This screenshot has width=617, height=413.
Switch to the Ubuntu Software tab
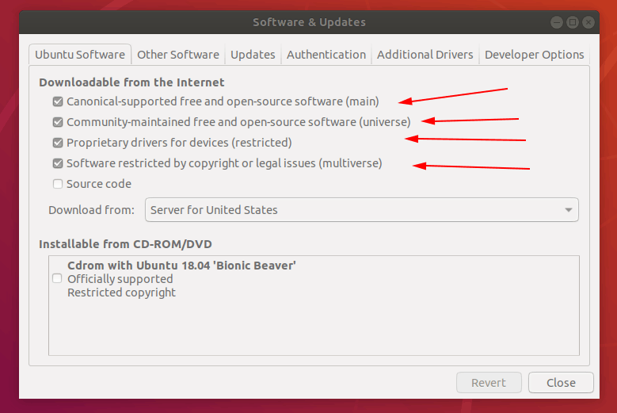(x=80, y=55)
